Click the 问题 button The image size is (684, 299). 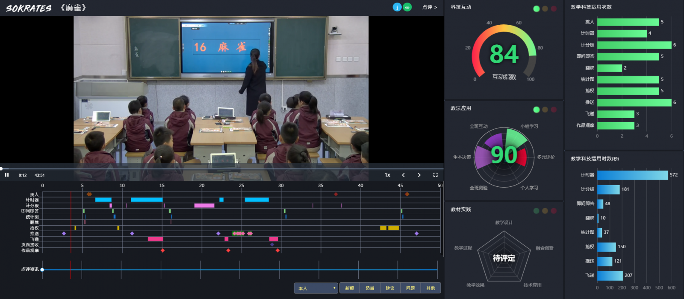coord(410,288)
